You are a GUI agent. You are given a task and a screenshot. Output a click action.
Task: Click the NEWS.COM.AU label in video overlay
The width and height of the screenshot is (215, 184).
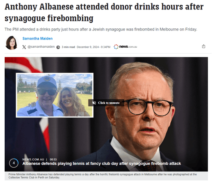(33, 159)
